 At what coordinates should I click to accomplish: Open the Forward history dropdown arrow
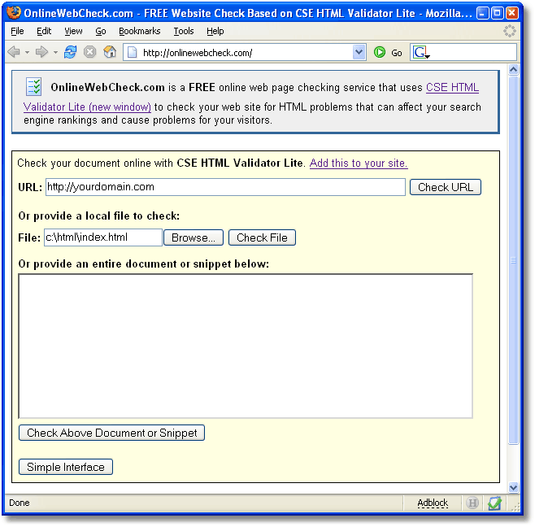click(x=55, y=53)
